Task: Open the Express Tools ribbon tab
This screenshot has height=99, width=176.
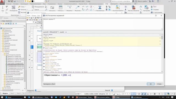Action: [83, 4]
